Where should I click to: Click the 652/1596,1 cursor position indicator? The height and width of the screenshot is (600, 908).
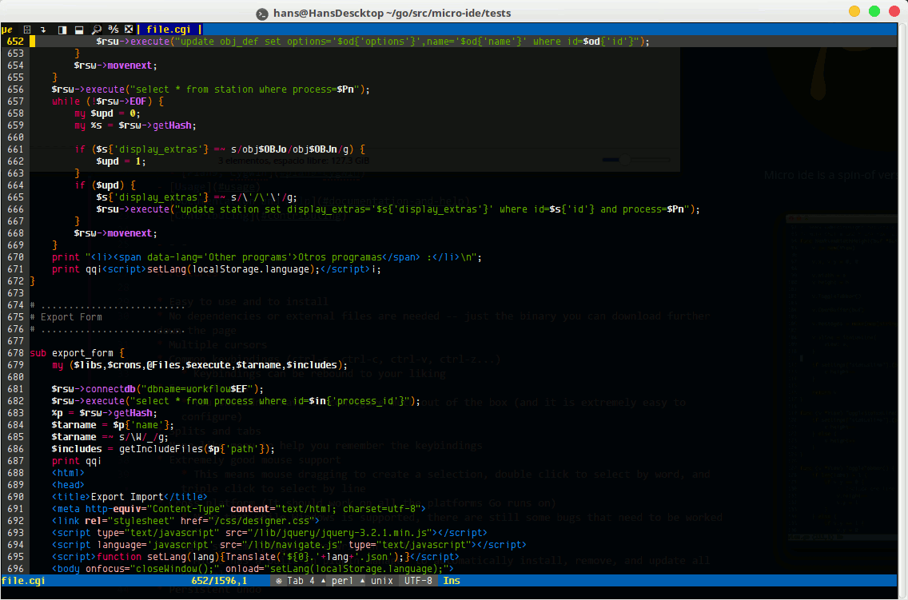219,581
